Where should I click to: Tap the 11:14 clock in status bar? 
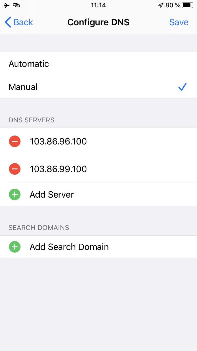click(x=98, y=5)
